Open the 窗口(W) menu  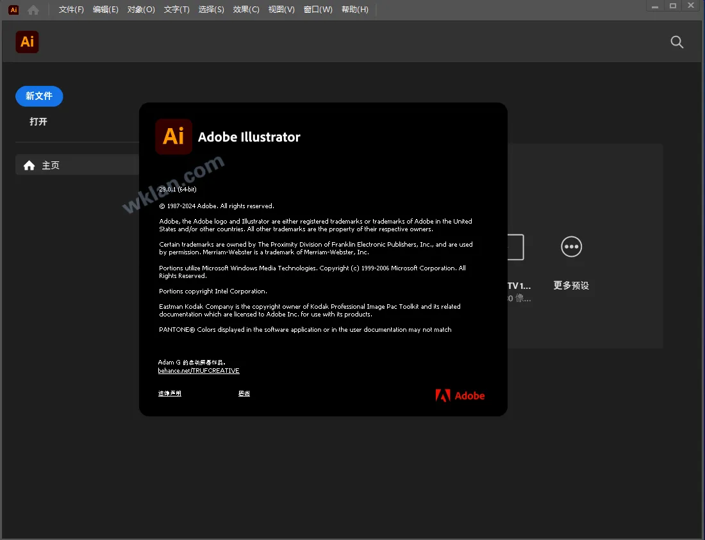click(x=318, y=10)
